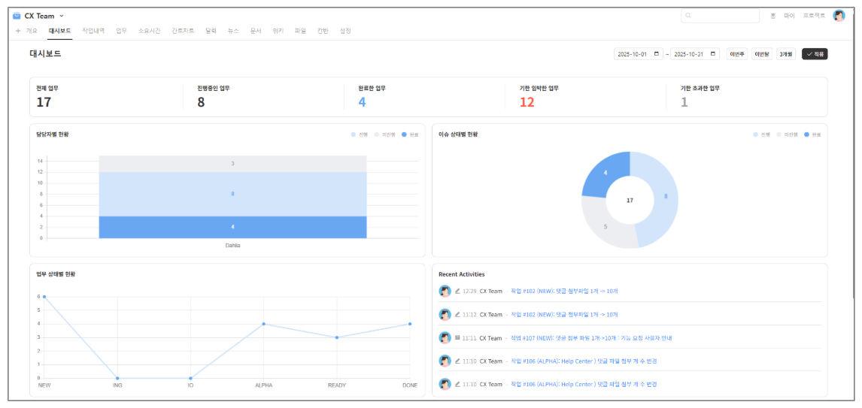Viewport: 862px width, 408px height.
Task: Switch to the 위키 tab
Action: (x=278, y=32)
